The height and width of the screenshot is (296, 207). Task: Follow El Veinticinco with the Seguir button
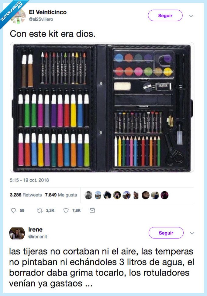point(165,16)
